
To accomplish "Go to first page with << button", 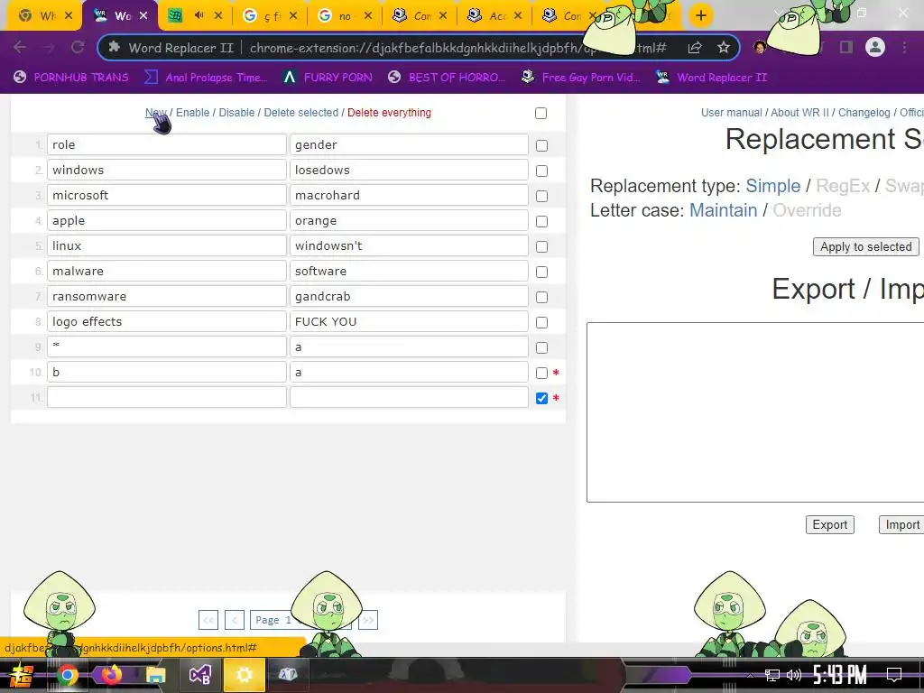I will click(208, 620).
